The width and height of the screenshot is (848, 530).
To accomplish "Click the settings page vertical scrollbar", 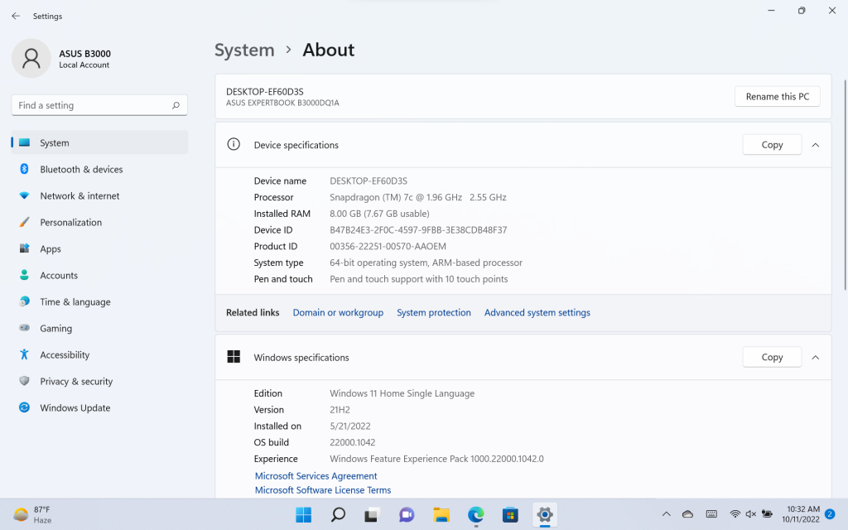I will (845, 185).
